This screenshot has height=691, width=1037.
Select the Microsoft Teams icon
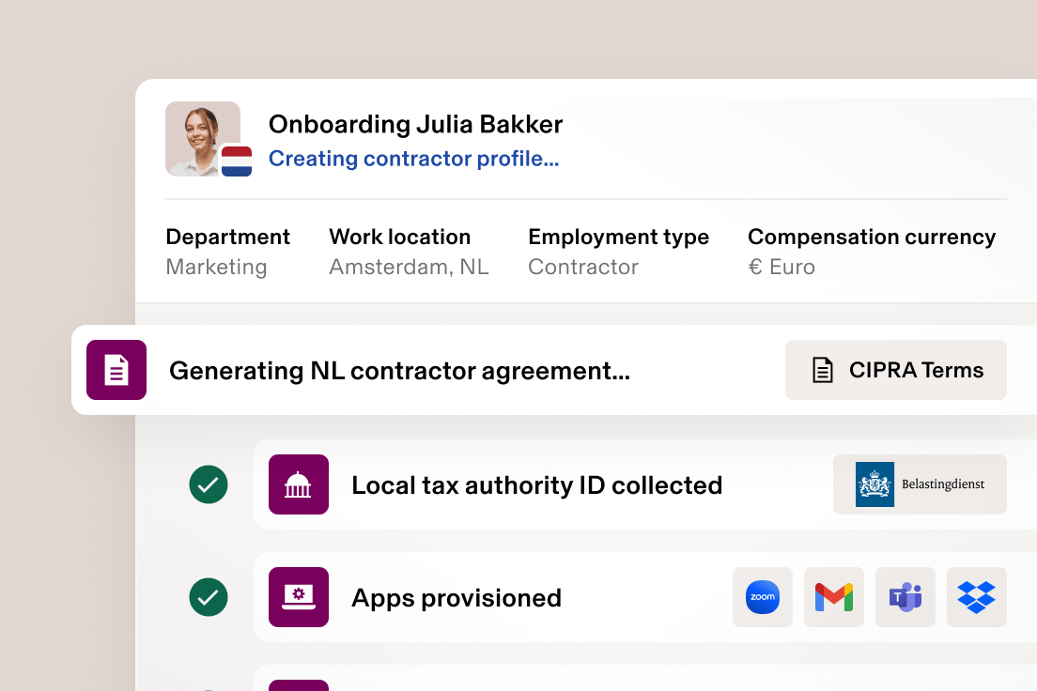click(905, 597)
